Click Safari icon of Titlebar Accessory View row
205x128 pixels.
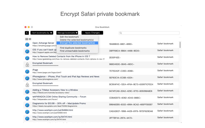[27, 92]
